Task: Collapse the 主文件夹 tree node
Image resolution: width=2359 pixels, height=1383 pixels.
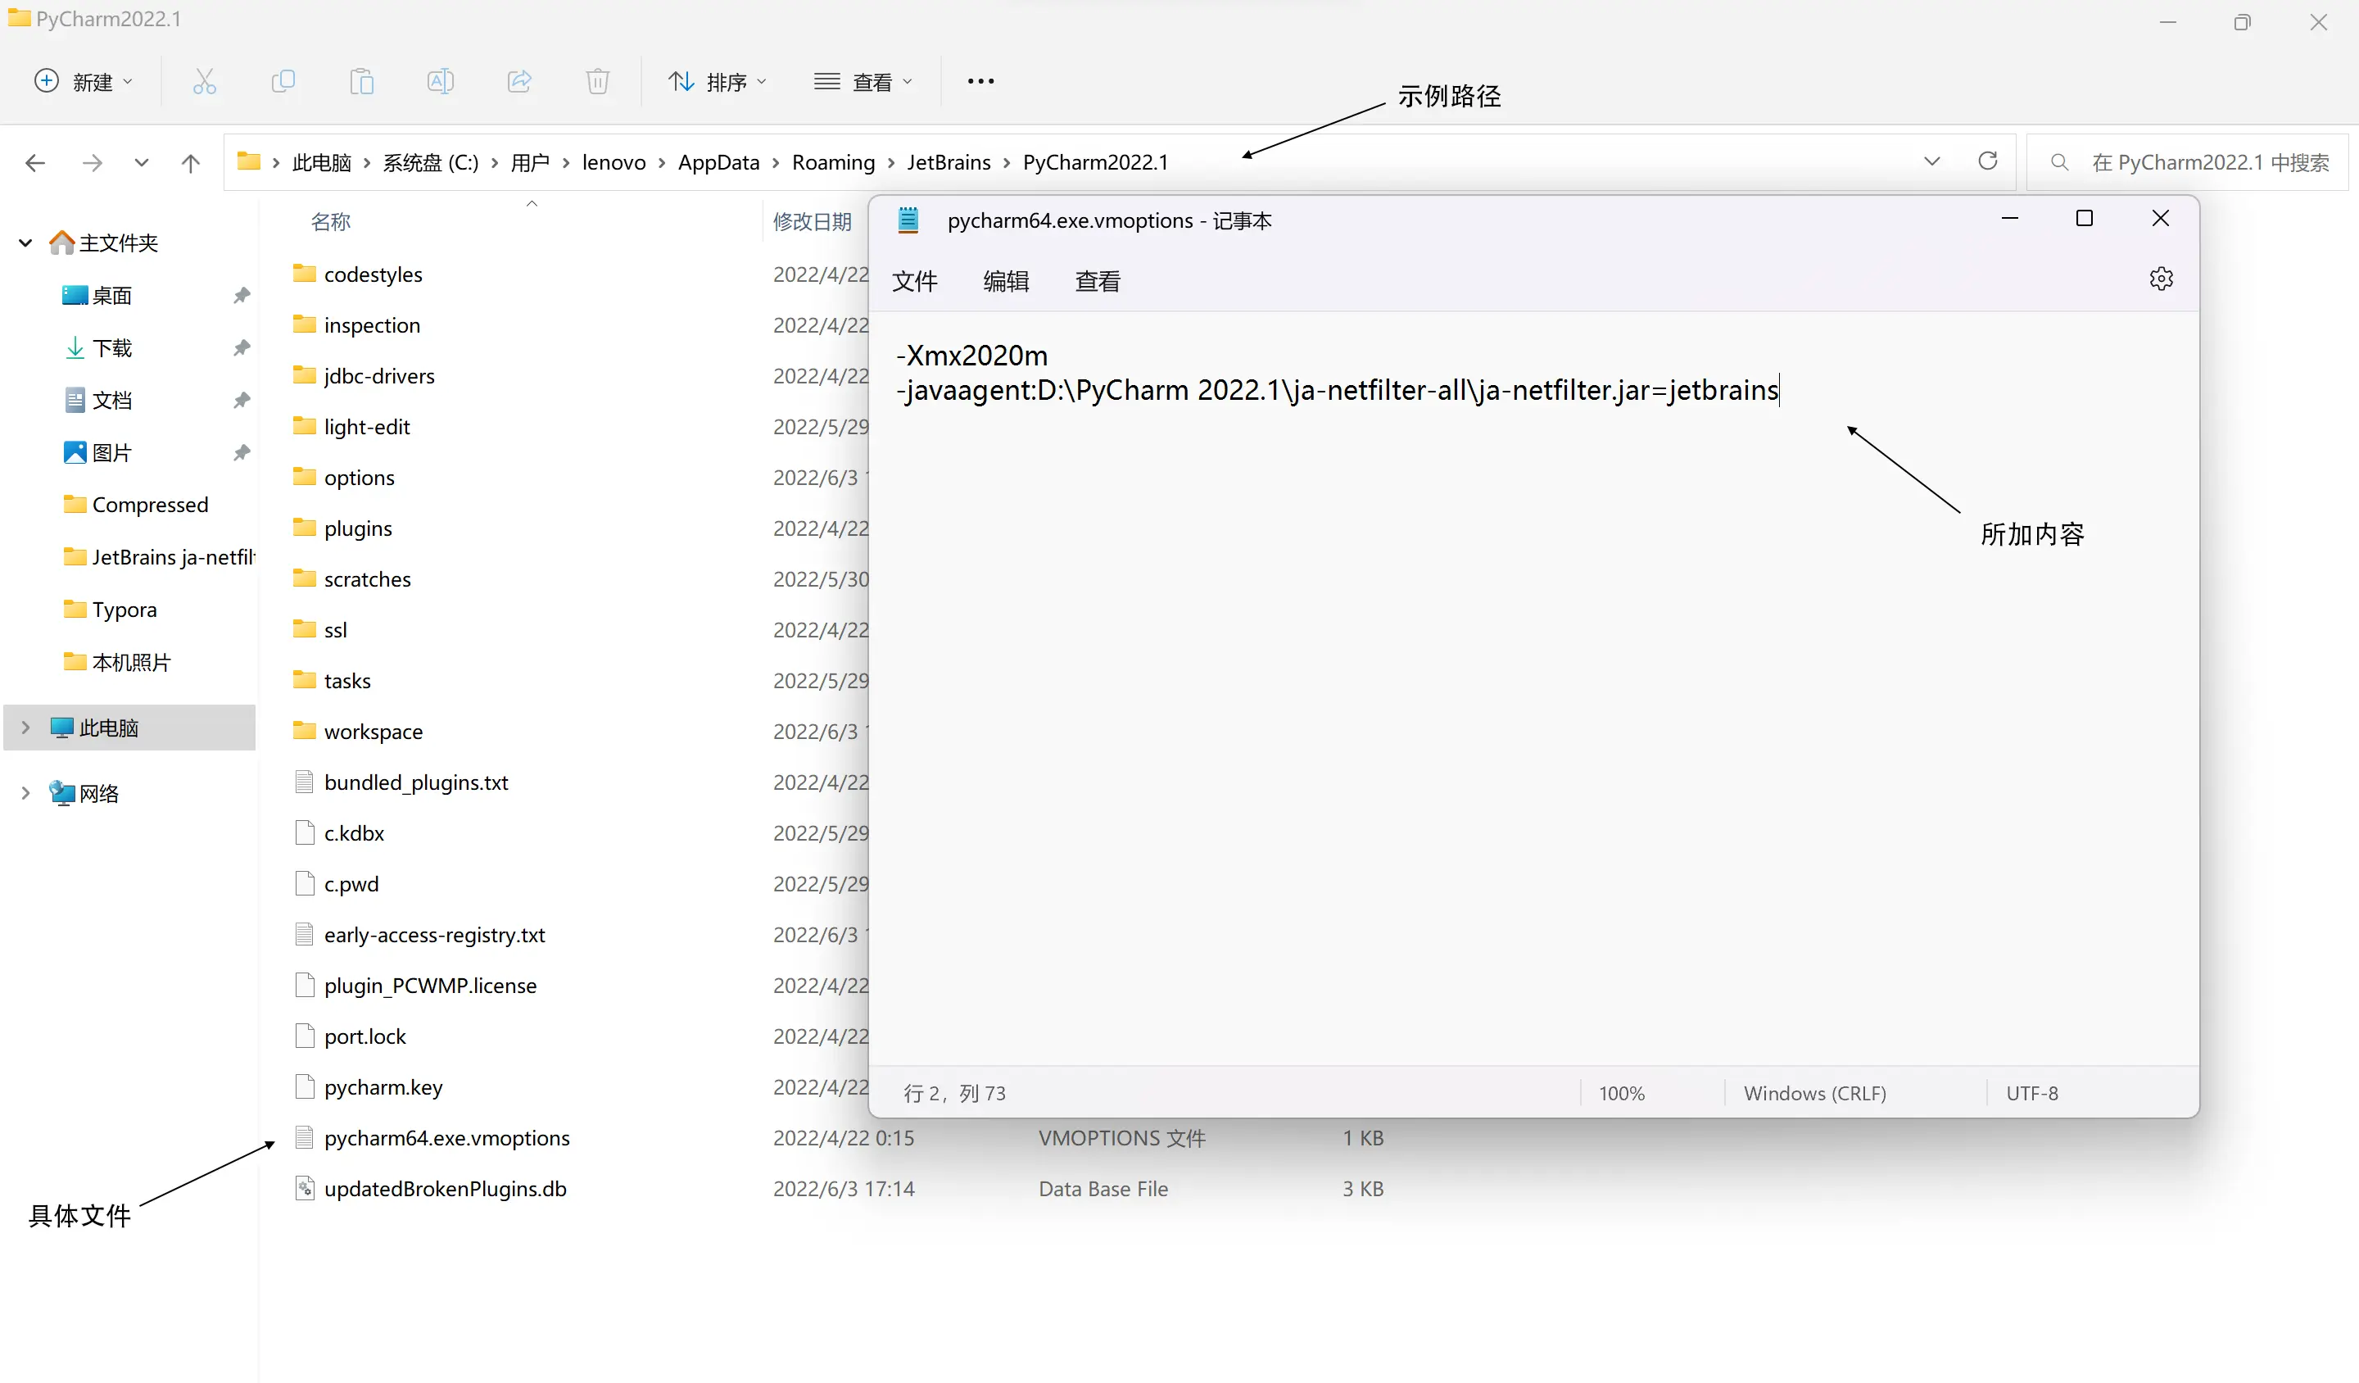Action: coord(25,243)
